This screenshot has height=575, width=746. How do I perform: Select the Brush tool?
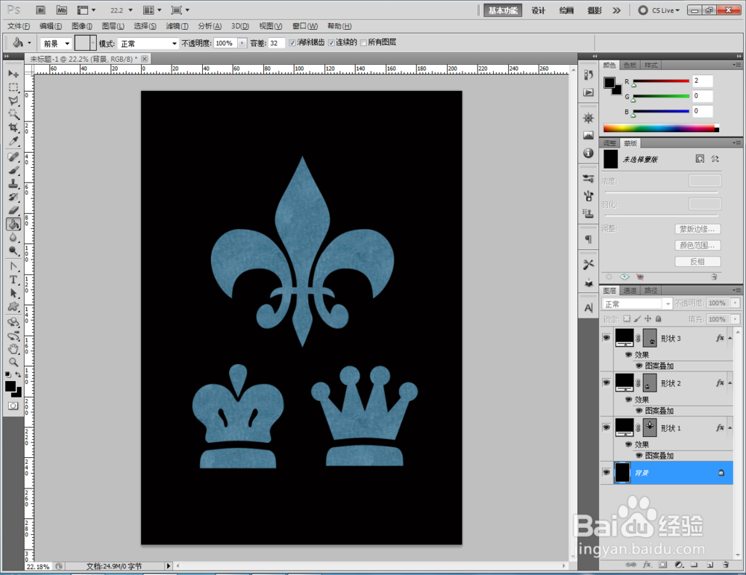point(13,170)
